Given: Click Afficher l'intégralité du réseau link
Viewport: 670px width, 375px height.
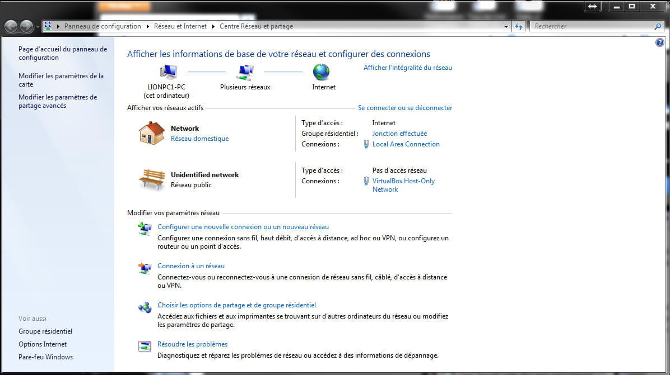Looking at the screenshot, I should 407,68.
